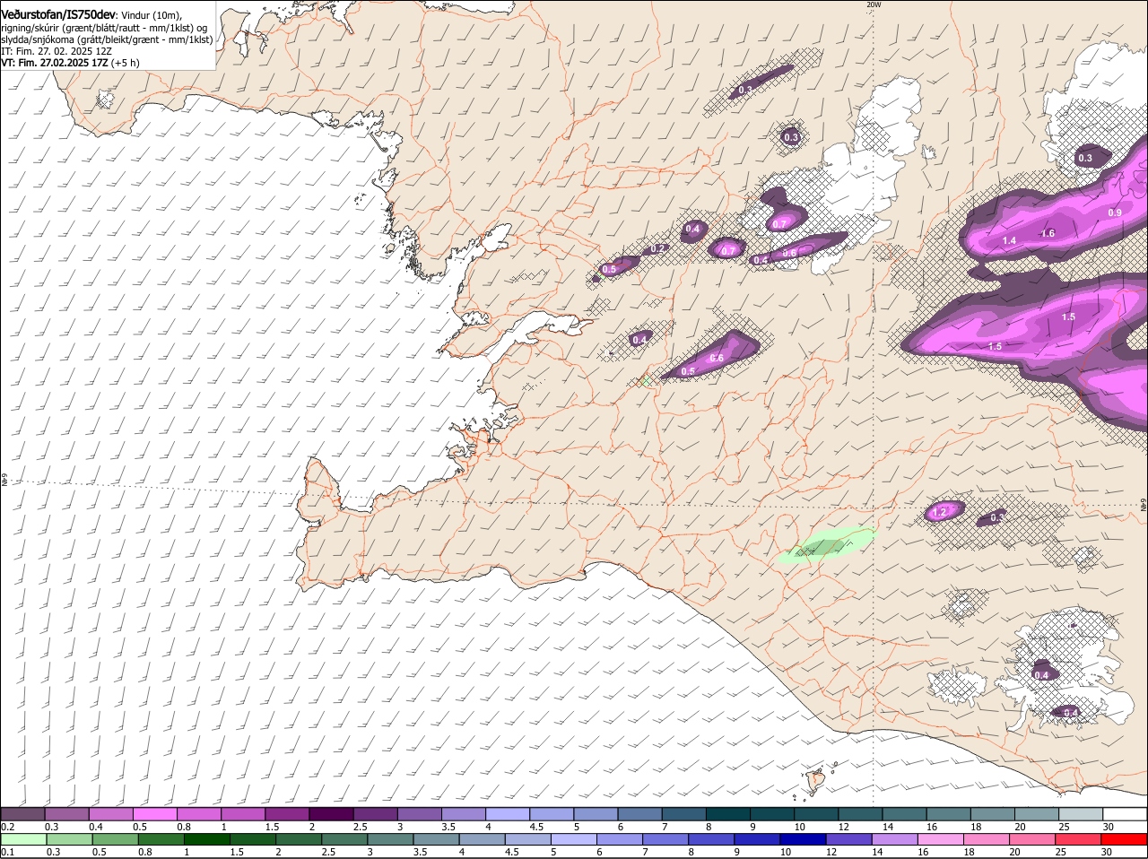Select the dark teal 9 snow legend swatch
The image size is (1148, 859).
[x=772, y=814]
